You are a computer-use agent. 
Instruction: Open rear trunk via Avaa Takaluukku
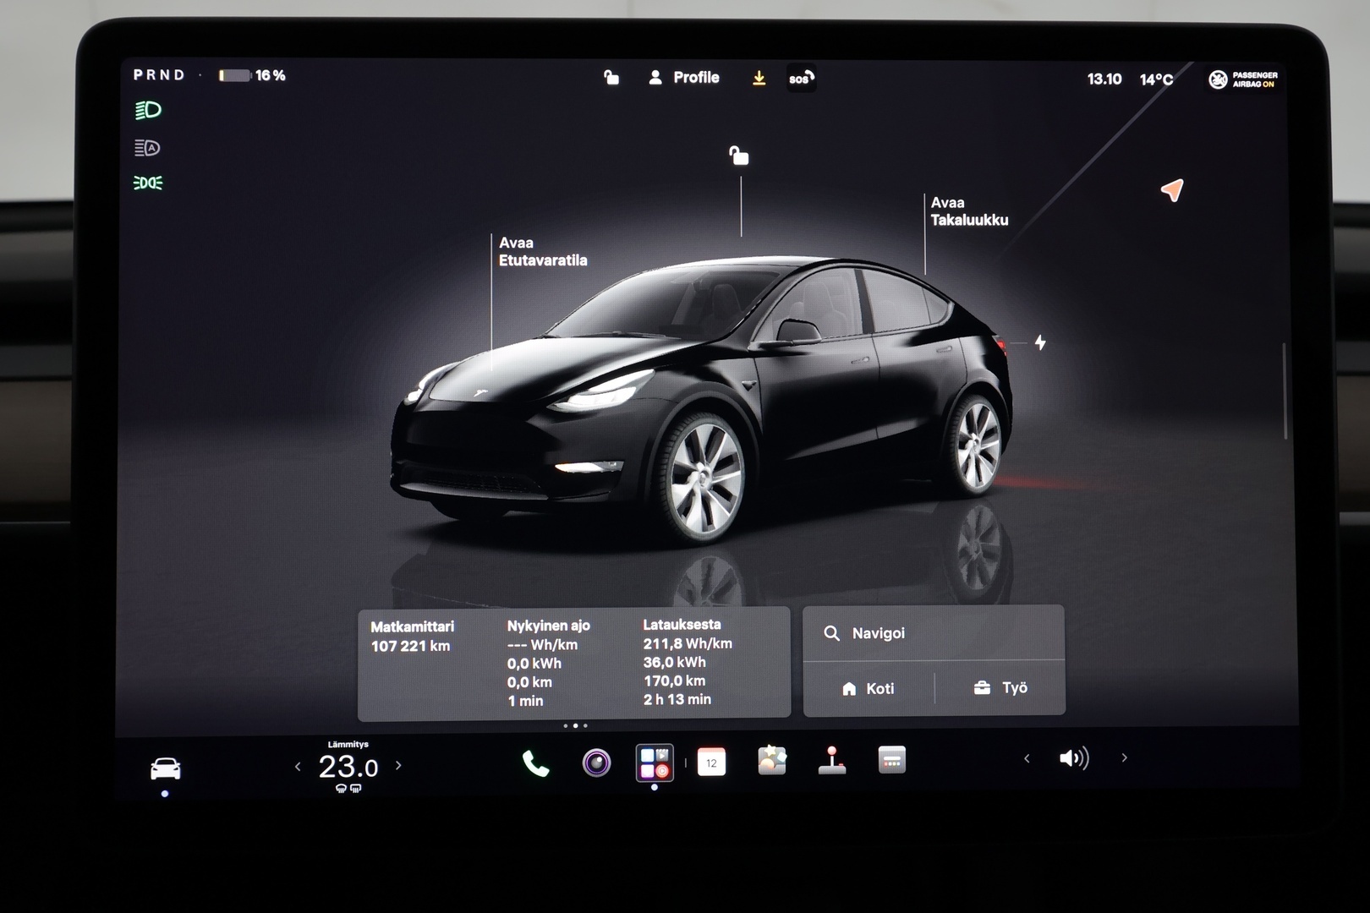click(x=969, y=211)
